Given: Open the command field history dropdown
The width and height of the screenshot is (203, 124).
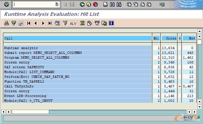Looking at the screenshot, I should click(x=57, y=4).
